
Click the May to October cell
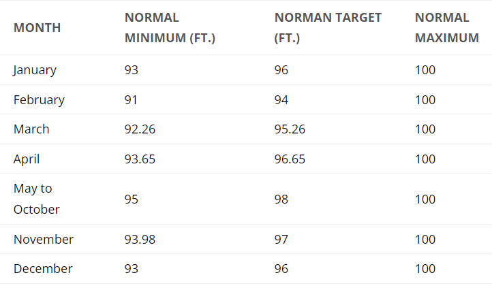pyautogui.click(x=37, y=199)
